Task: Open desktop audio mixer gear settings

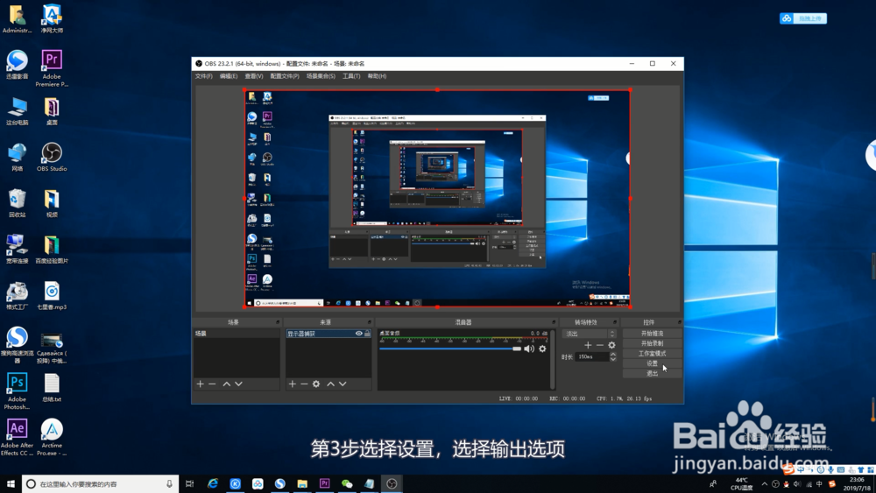Action: (x=542, y=349)
